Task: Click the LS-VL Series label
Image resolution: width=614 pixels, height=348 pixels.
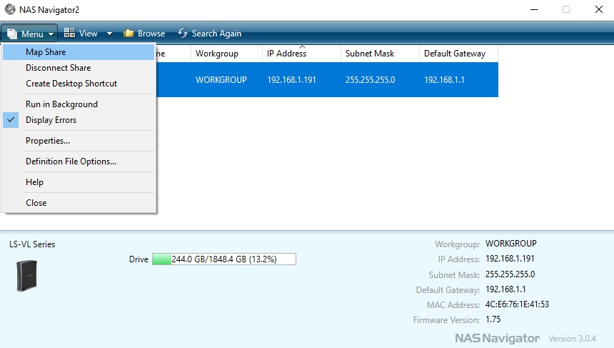Action: [x=32, y=244]
